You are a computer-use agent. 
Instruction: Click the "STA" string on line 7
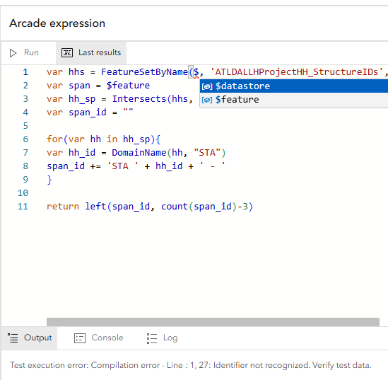coord(207,152)
